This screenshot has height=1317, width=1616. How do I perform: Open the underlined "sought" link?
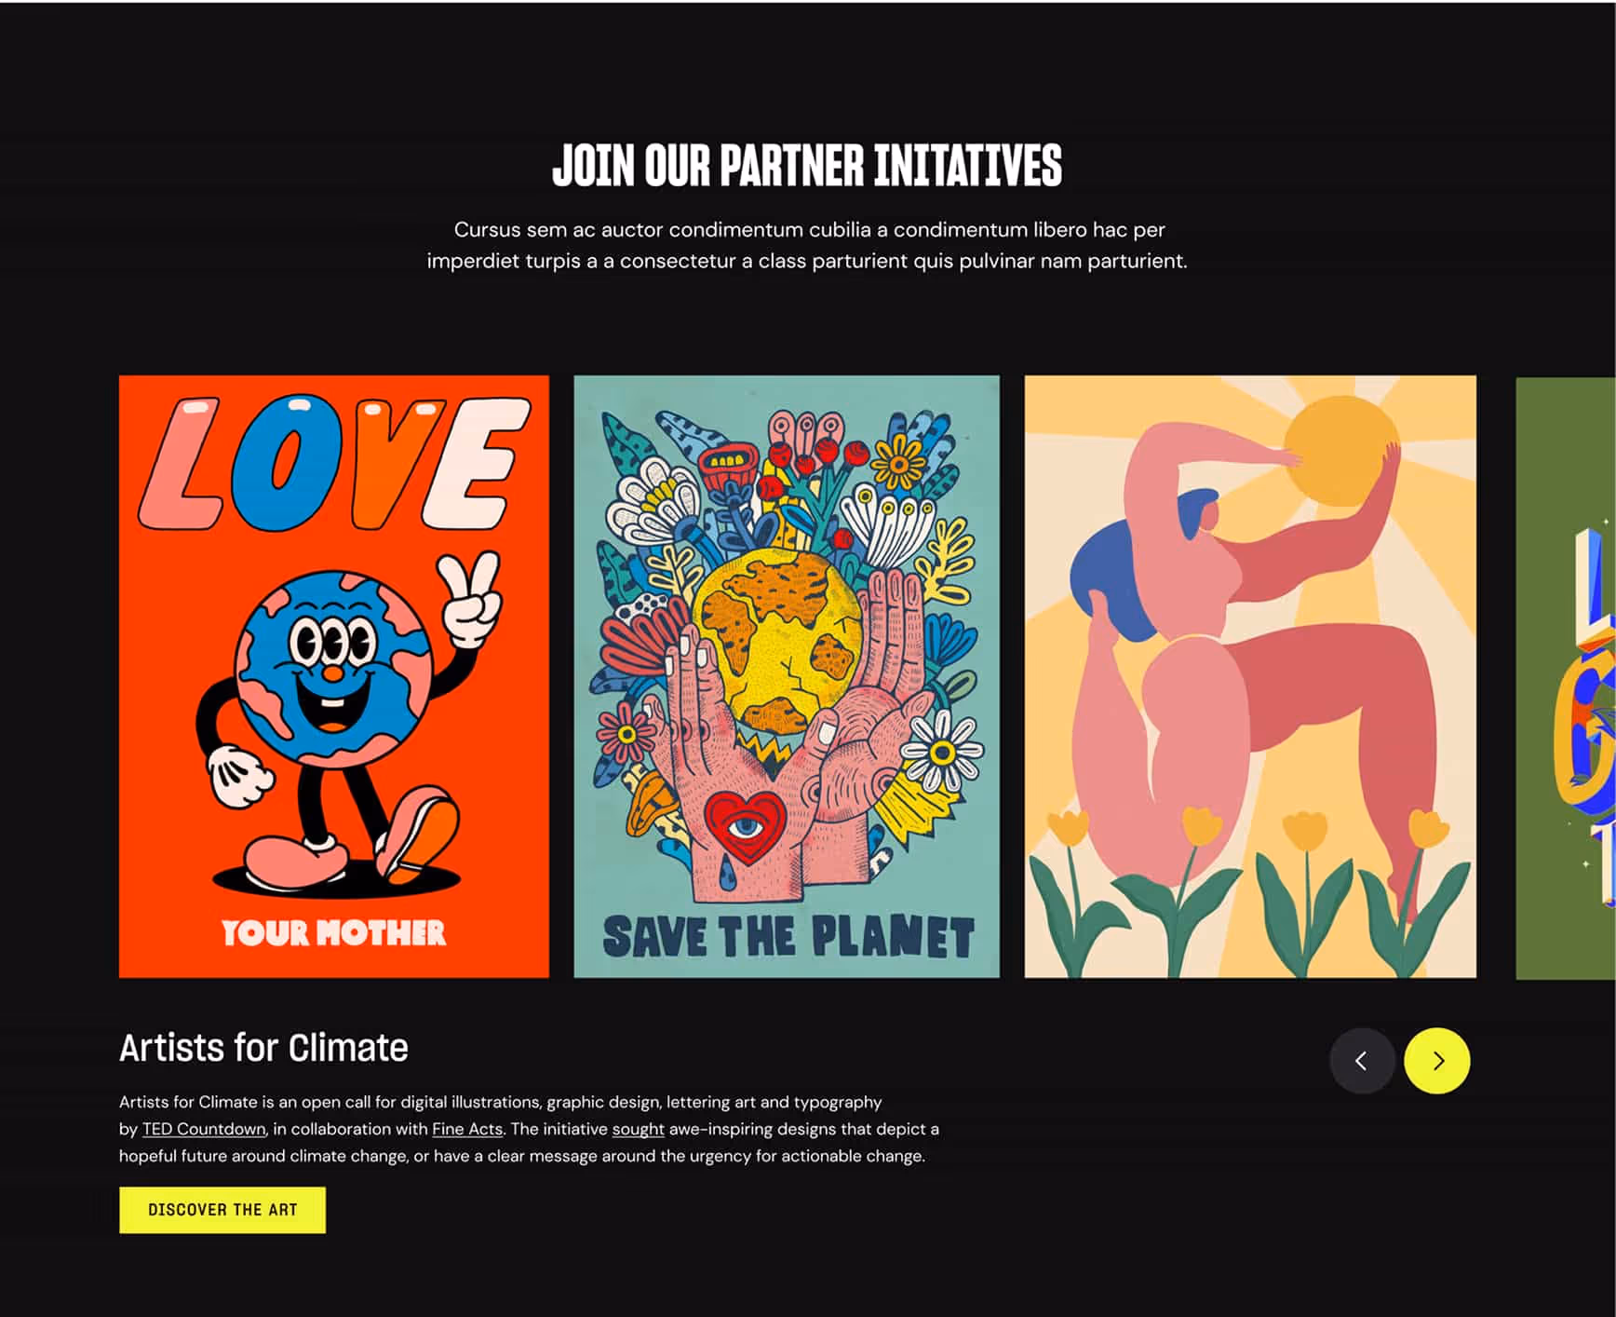pyautogui.click(x=638, y=1129)
